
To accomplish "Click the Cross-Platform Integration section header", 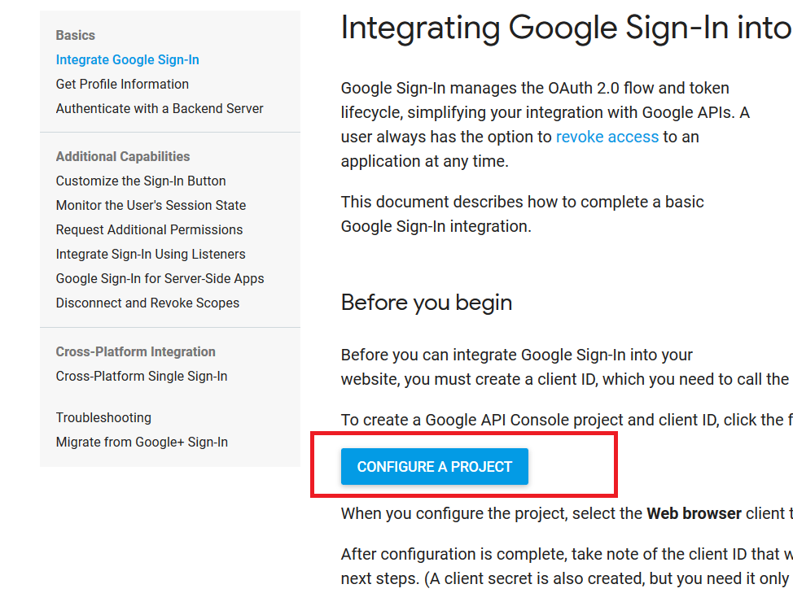I will (x=135, y=351).
